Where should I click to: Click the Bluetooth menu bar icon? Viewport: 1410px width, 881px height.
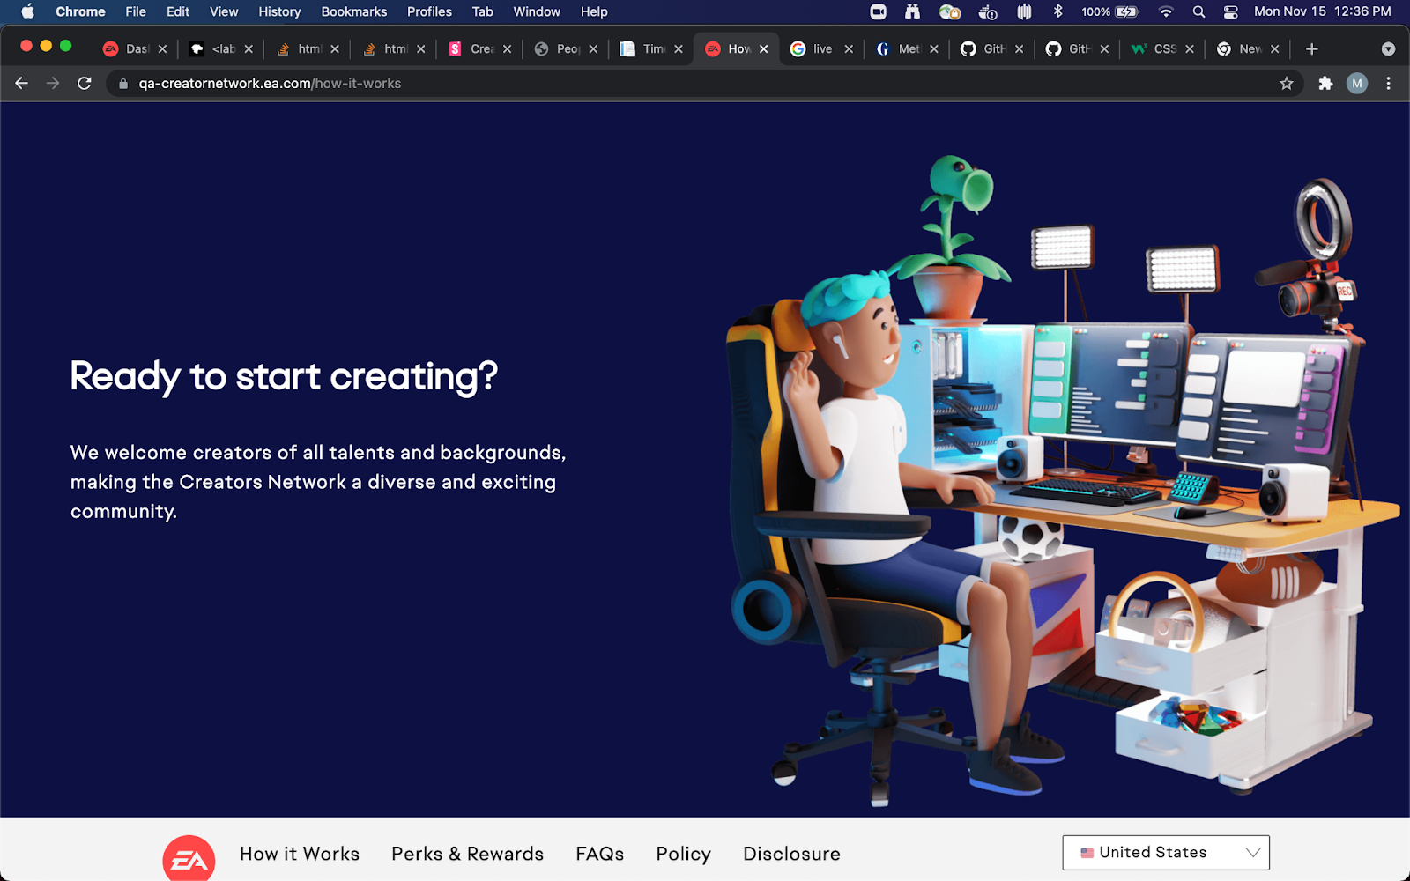coord(1058,11)
